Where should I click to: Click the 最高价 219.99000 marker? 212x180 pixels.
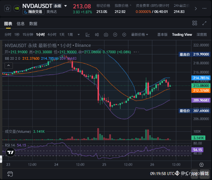click(x=194, y=54)
